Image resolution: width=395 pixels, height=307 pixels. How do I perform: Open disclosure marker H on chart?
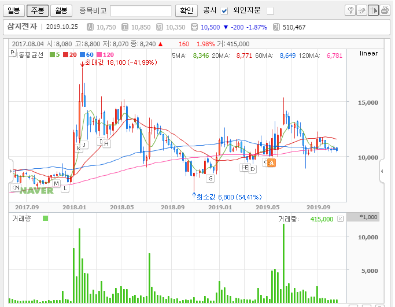[106, 144]
